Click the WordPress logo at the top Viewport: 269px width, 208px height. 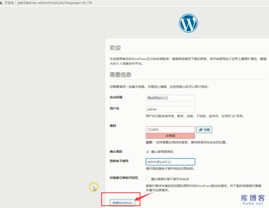[188, 23]
